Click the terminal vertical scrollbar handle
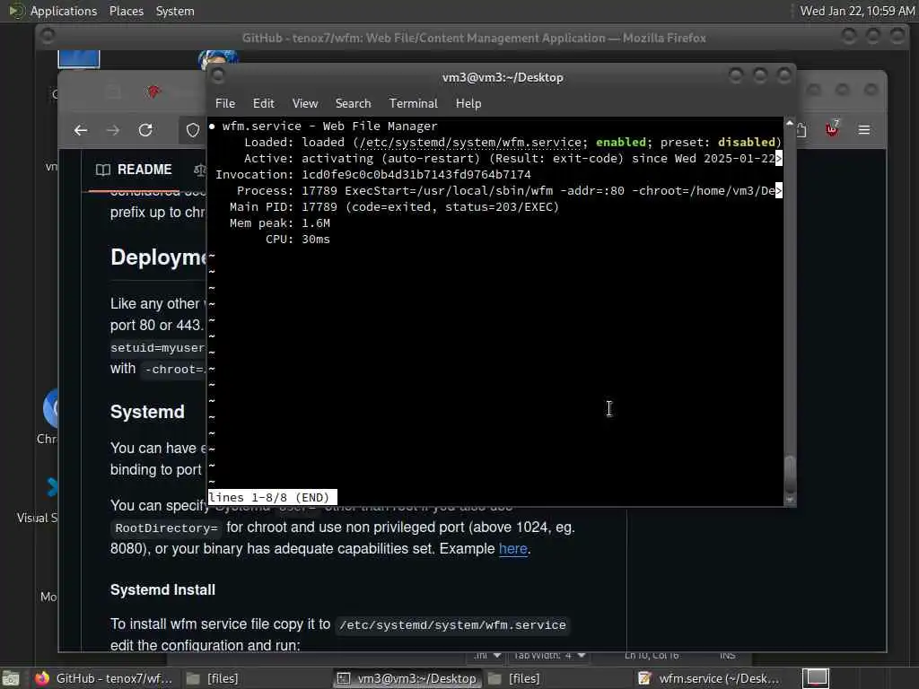This screenshot has height=689, width=919. click(790, 474)
